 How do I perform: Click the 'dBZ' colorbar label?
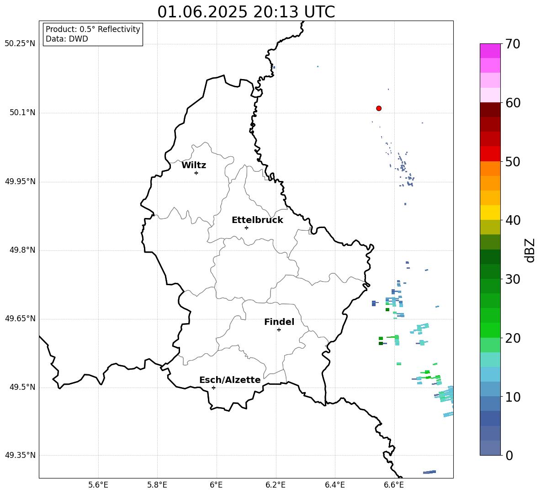pyautogui.click(x=530, y=250)
